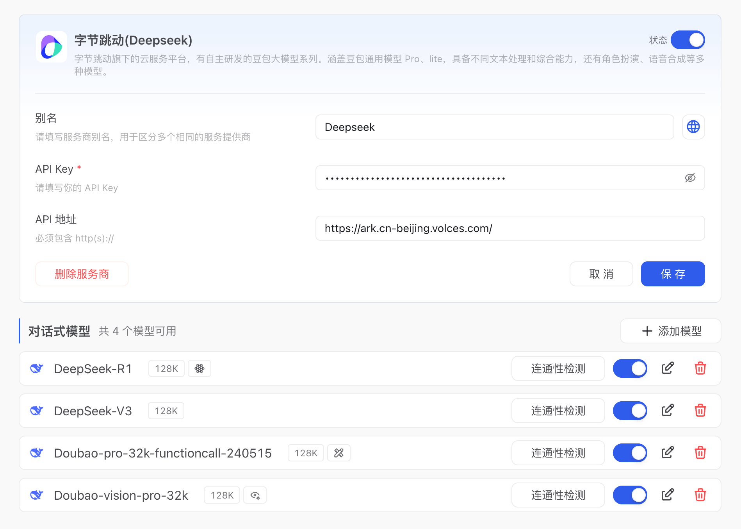Run 连通性检测 for DeepSeek-V3

click(558, 411)
